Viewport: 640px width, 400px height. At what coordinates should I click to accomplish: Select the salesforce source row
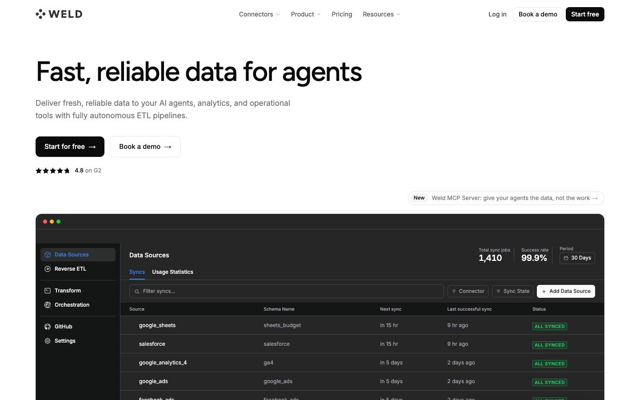click(x=362, y=344)
